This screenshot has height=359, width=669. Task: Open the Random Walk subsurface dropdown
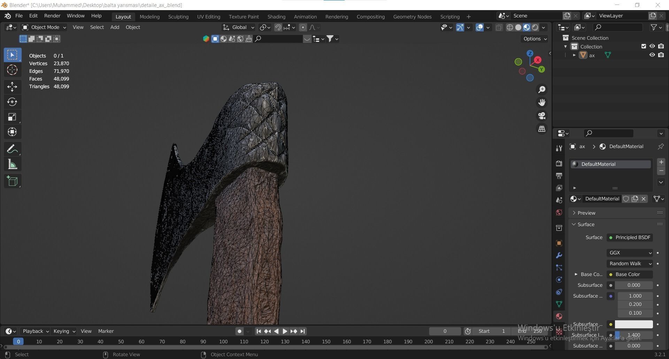pyautogui.click(x=630, y=263)
